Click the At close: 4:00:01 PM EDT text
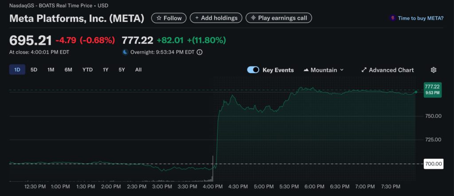 point(39,52)
